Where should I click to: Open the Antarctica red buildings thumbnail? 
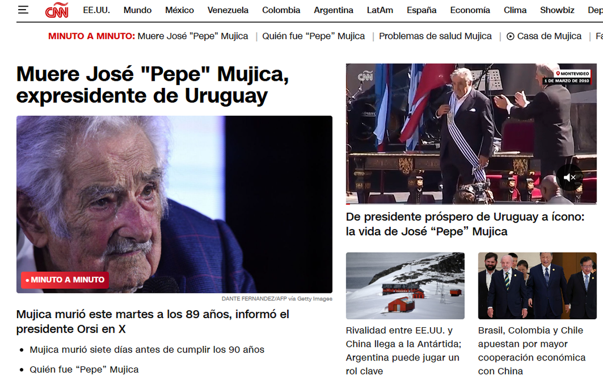pyautogui.click(x=405, y=286)
